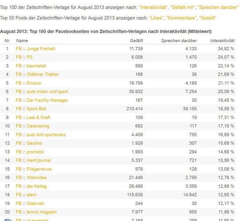Open the "Sprechen darüber" ranking link
Image resolution: width=242 pixels, height=221 pixels.
pyautogui.click(x=218, y=8)
